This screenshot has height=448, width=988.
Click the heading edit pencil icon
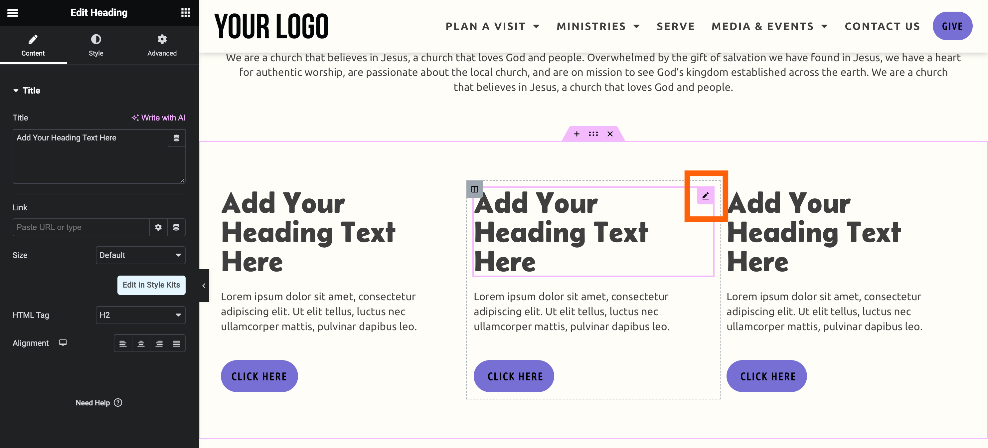point(705,196)
